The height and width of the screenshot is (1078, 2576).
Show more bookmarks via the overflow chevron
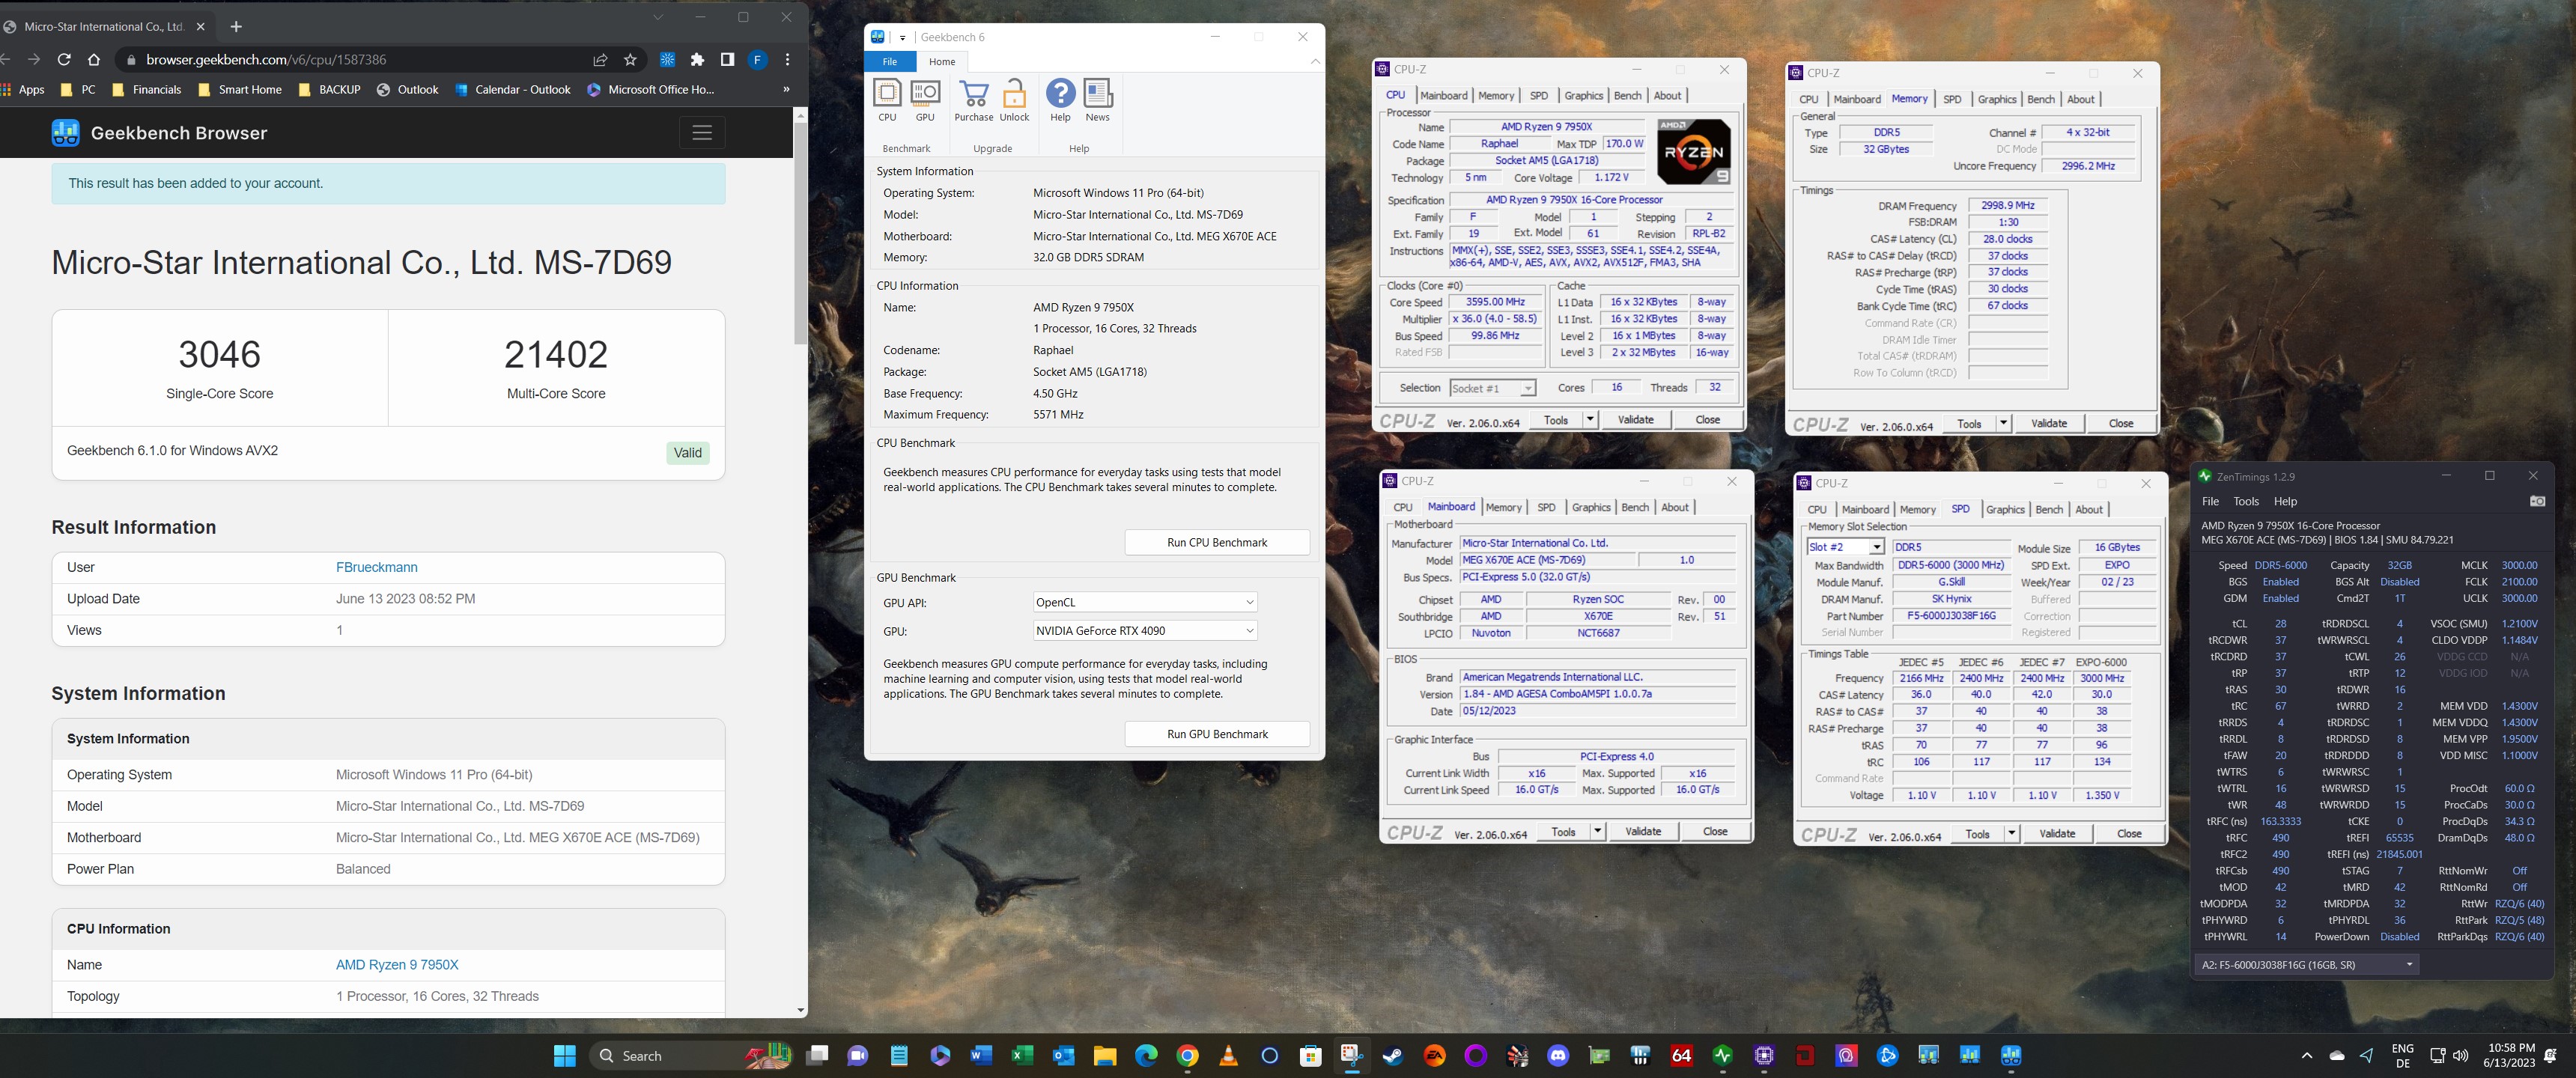pyautogui.click(x=786, y=89)
